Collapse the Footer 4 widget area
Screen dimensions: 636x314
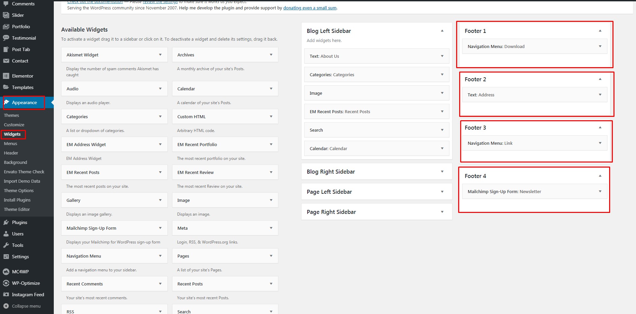coord(600,176)
